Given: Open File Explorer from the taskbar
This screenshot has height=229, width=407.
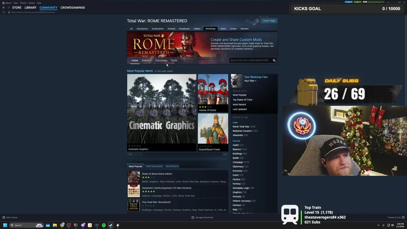Looking at the screenshot, I should point(55,225).
